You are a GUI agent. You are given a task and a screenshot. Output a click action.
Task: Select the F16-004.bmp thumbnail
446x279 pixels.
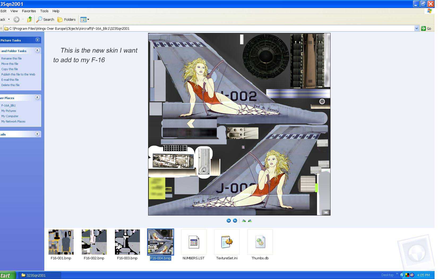(161, 242)
